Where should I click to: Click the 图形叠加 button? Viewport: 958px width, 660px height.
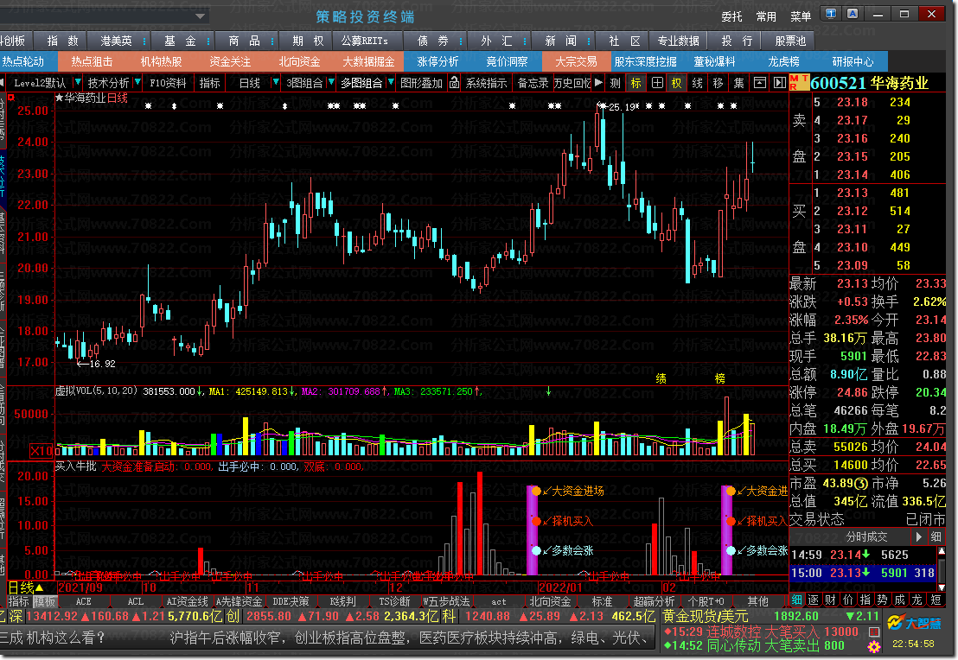tap(421, 83)
